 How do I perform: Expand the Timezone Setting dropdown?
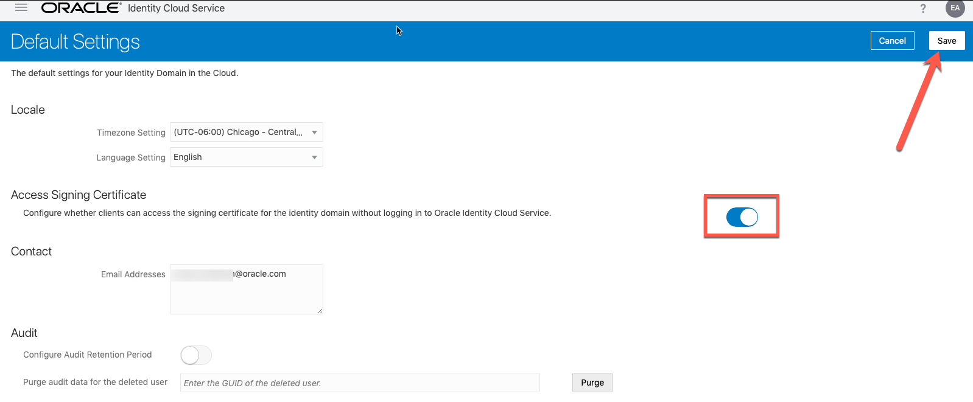[x=246, y=132]
